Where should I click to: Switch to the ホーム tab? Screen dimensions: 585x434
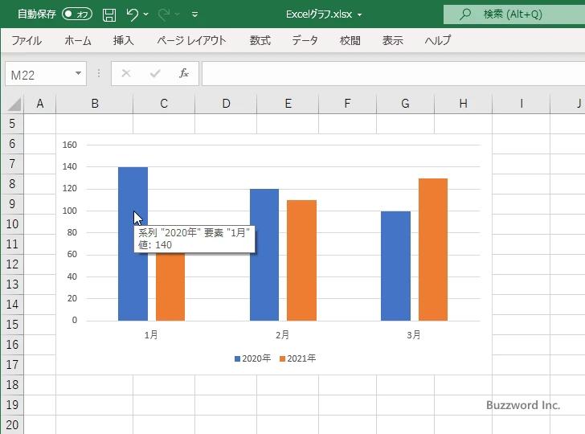(x=78, y=40)
